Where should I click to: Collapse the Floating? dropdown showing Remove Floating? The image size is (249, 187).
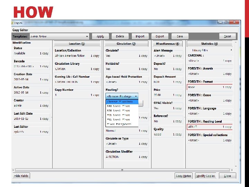coord(122,96)
